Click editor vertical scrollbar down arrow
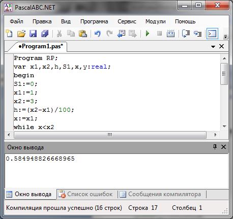 pos(224,126)
